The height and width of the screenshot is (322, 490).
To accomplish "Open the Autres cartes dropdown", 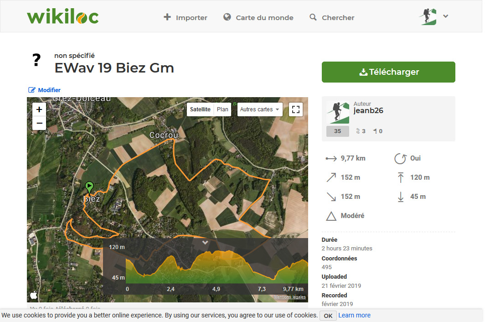I will pos(260,109).
